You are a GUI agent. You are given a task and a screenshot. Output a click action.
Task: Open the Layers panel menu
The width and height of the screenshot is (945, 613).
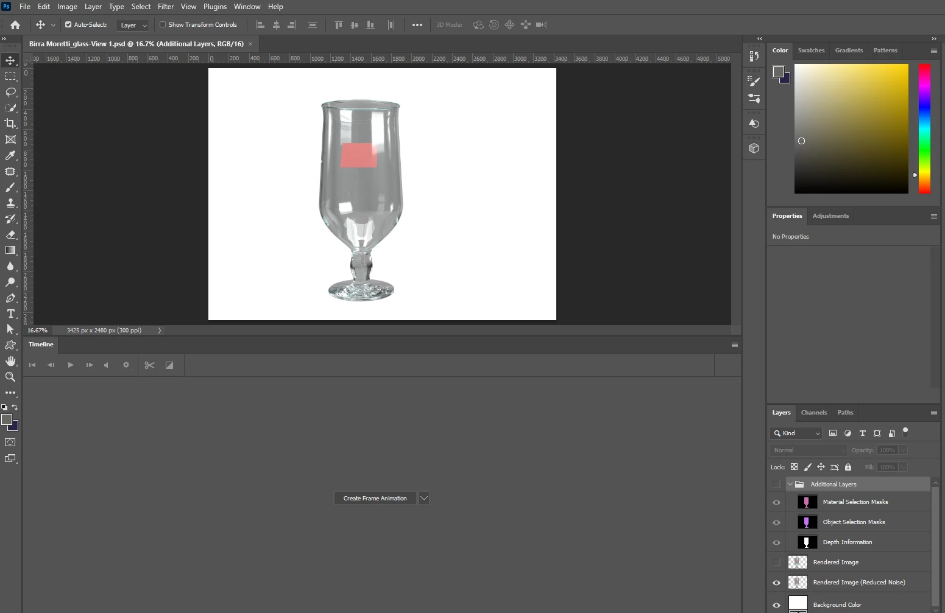[x=933, y=413]
